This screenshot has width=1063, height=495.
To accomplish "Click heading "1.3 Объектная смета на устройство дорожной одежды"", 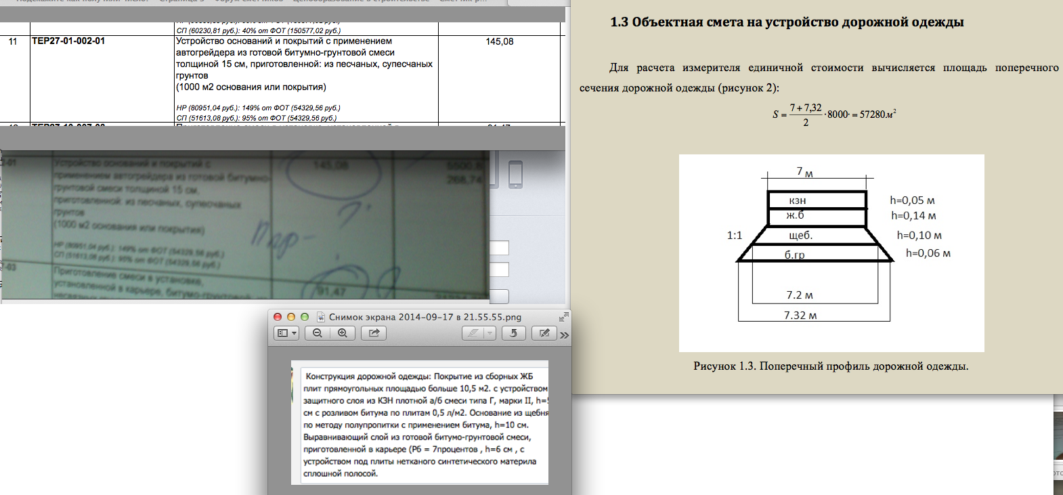I will (x=787, y=22).
